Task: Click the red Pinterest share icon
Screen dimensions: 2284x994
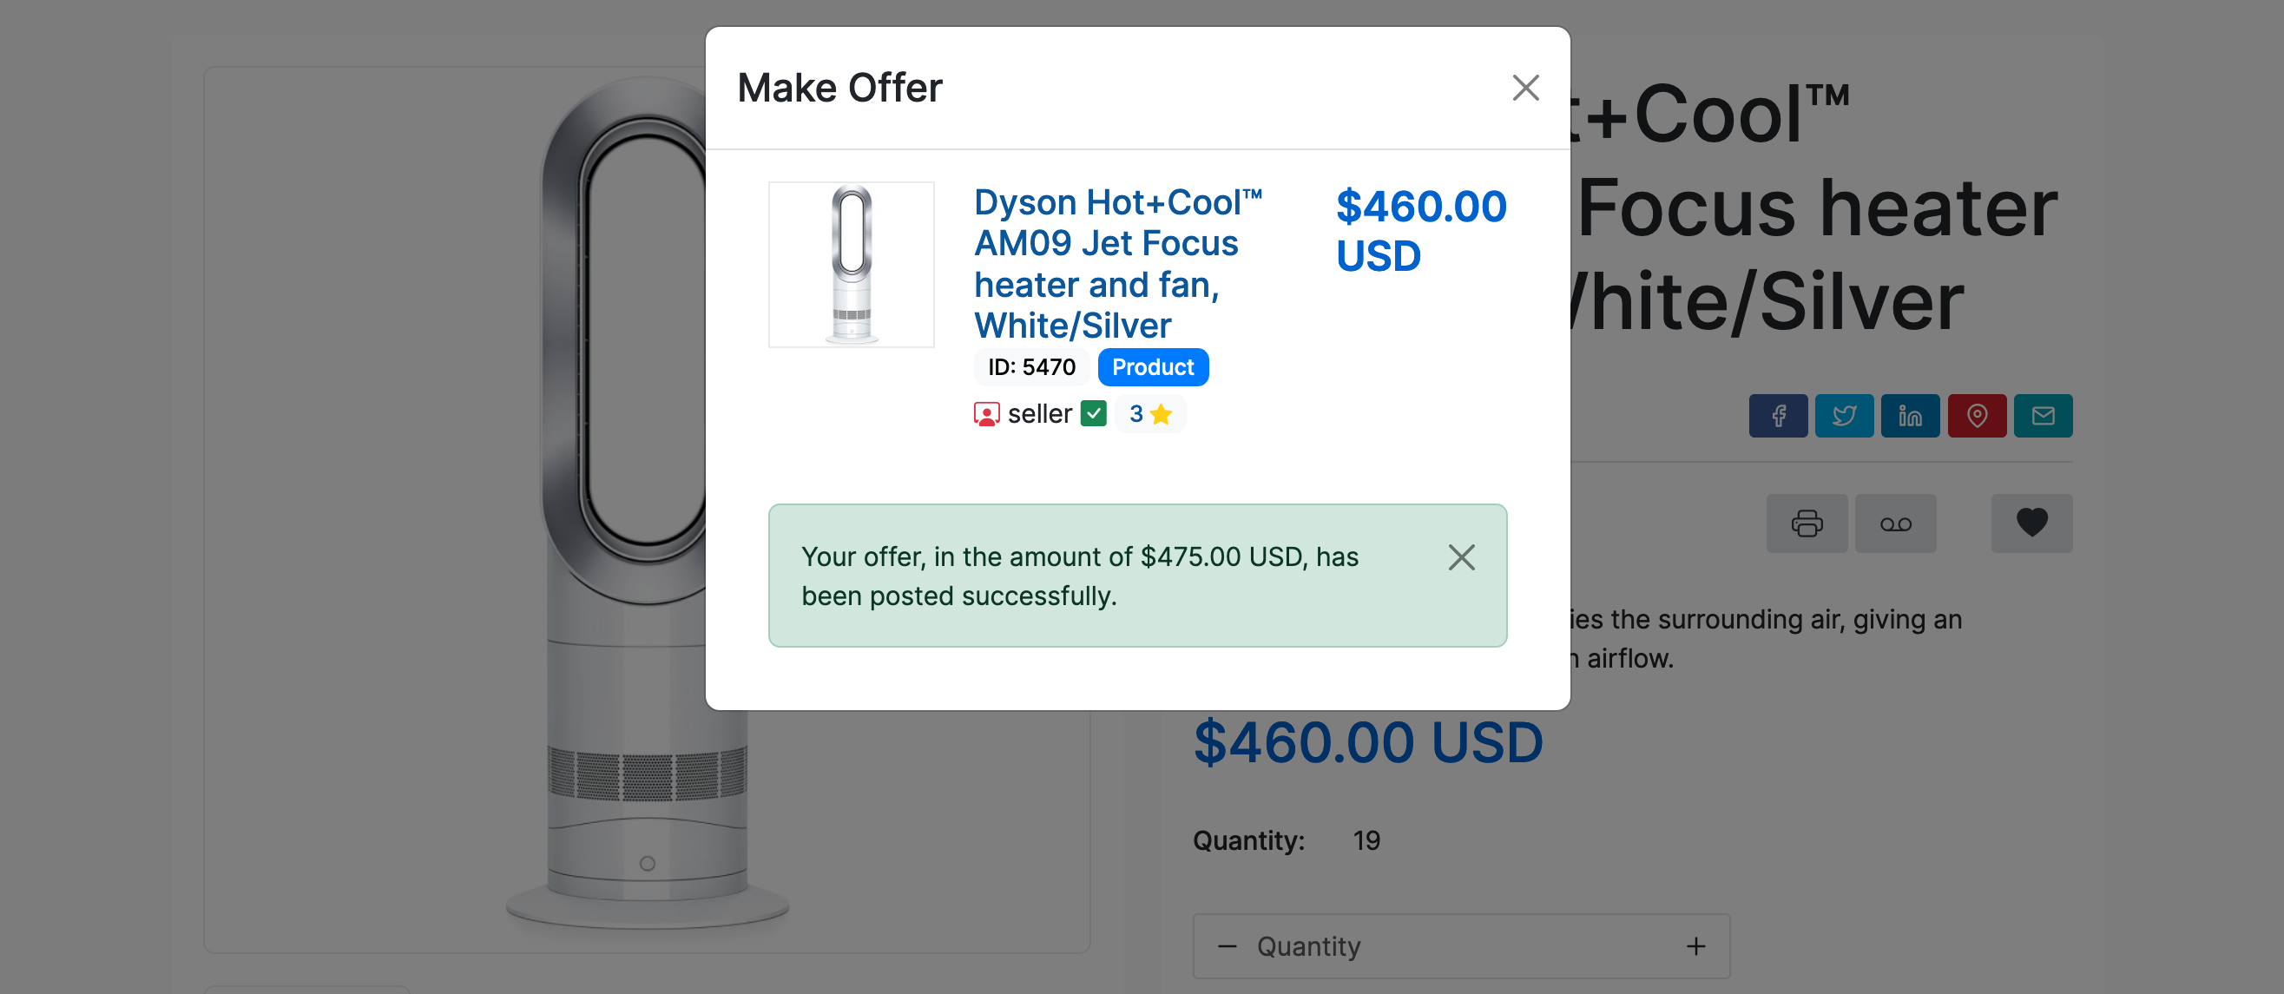Action: tap(1977, 416)
